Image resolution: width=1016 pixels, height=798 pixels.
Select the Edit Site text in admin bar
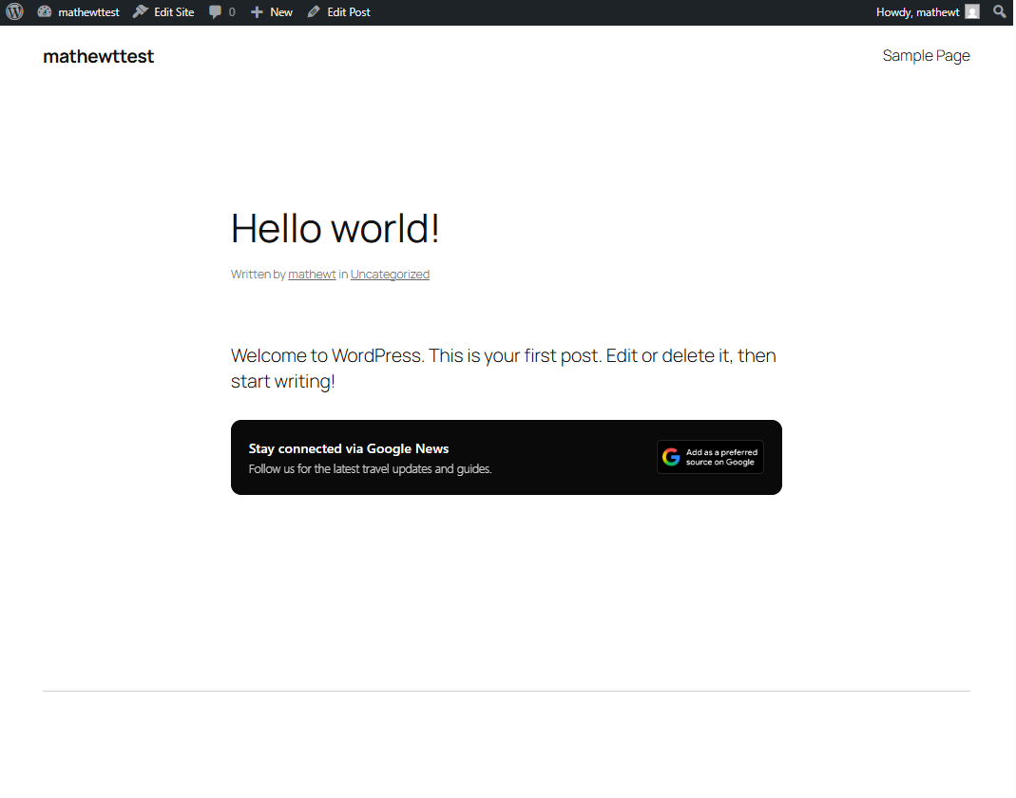pyautogui.click(x=174, y=12)
